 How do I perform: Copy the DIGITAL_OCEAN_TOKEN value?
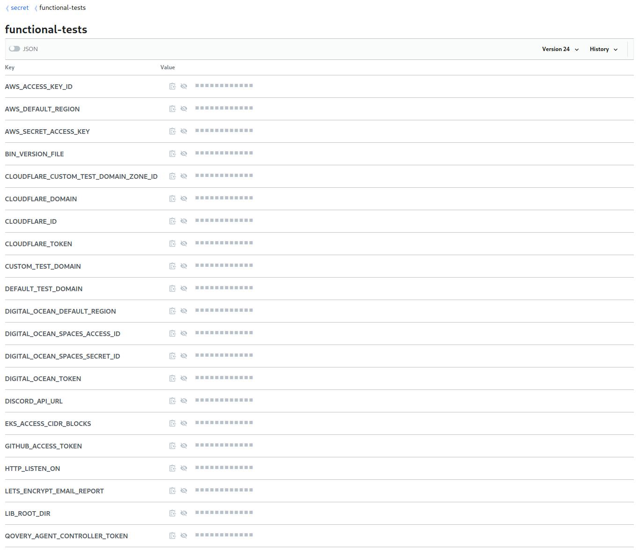172,378
